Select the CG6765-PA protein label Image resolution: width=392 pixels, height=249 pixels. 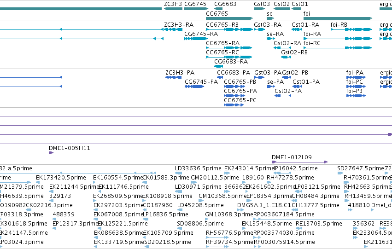[x=240, y=91]
